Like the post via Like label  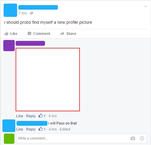[x=14, y=34]
